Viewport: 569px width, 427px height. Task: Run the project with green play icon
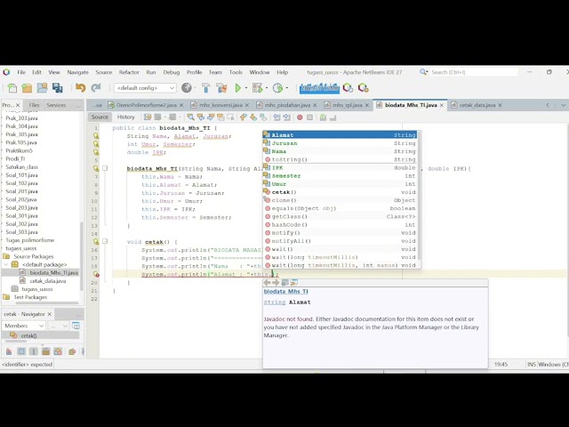click(238, 88)
